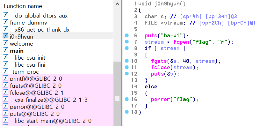
Task: Click the fopen call on line 7
Action: pyautogui.click(x=181, y=42)
